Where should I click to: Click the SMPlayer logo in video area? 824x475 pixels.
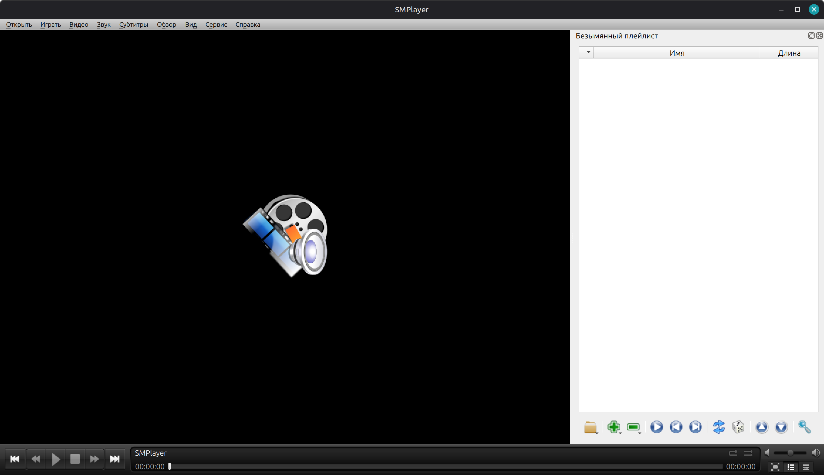[x=285, y=236]
